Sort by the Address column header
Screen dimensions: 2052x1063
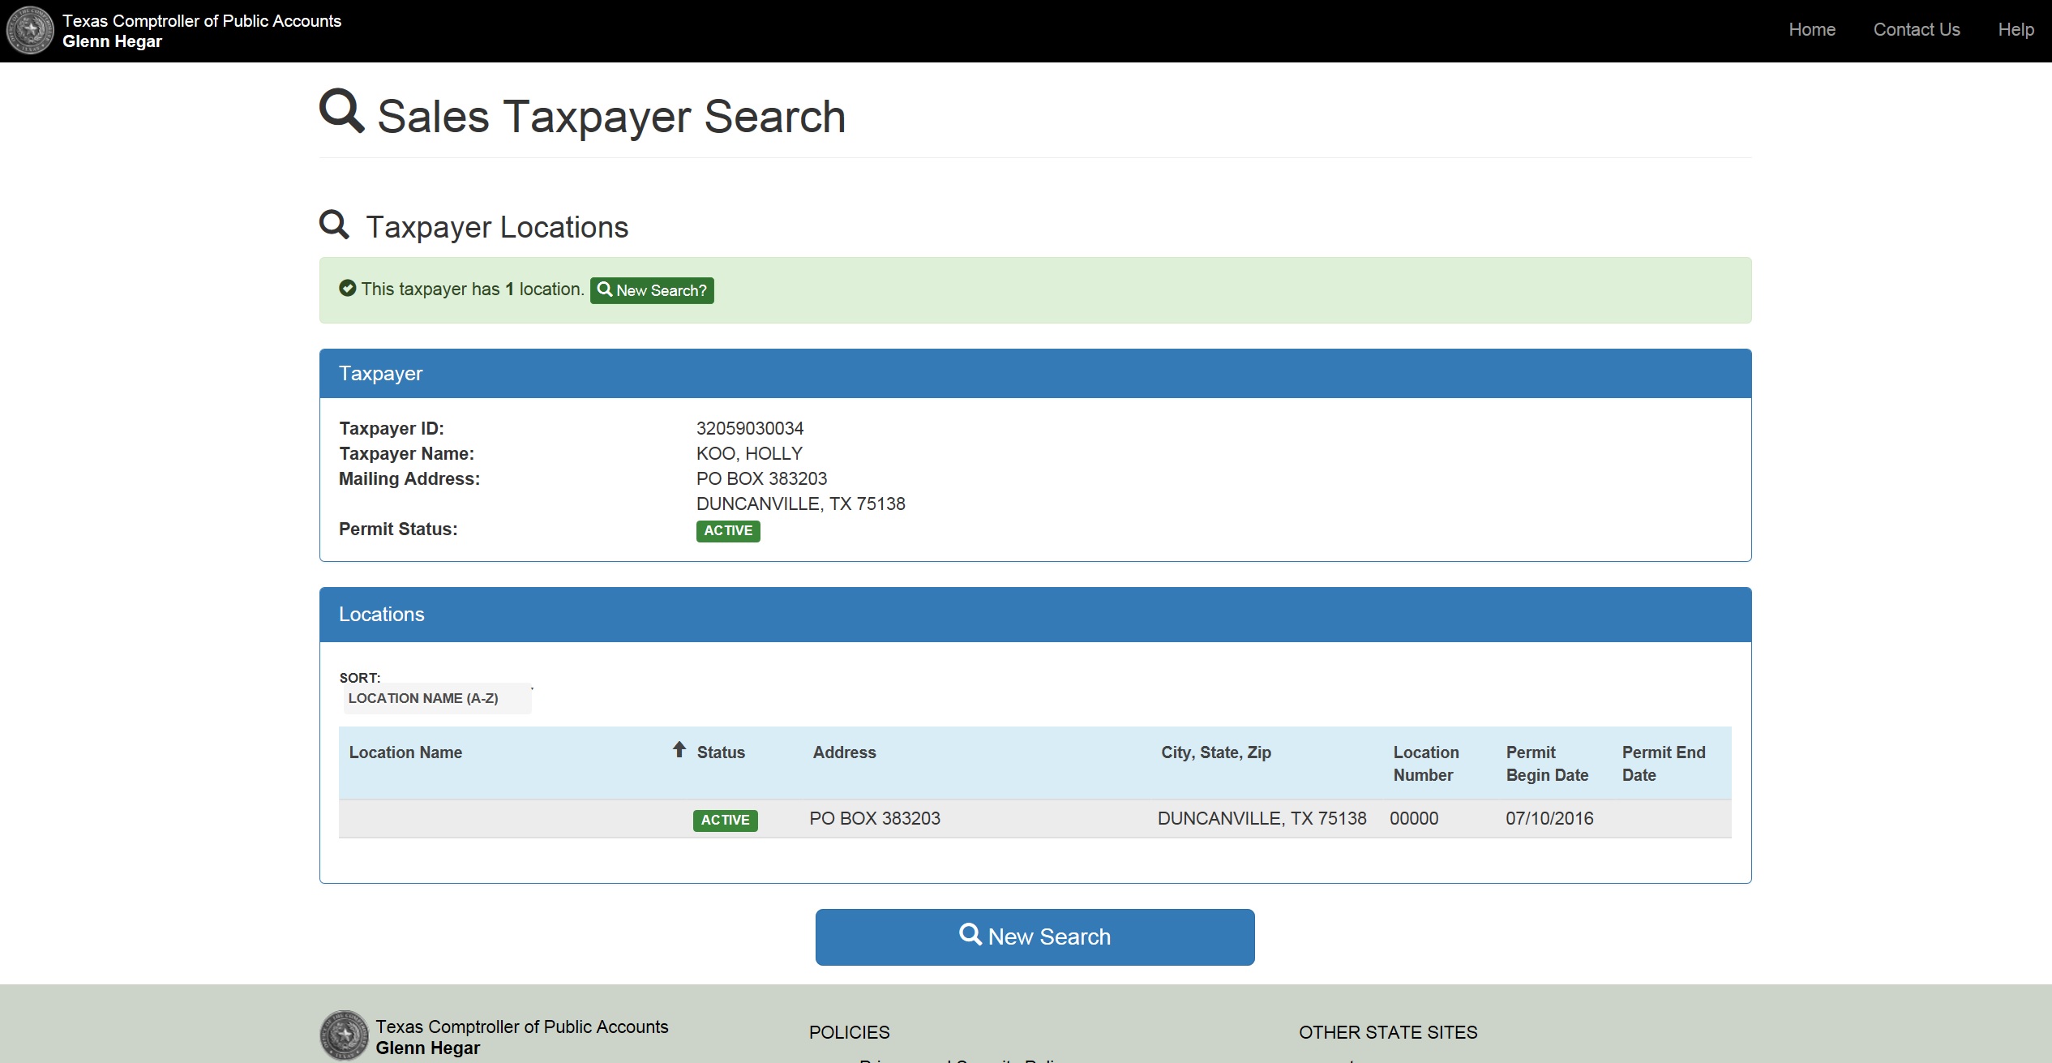(x=844, y=752)
